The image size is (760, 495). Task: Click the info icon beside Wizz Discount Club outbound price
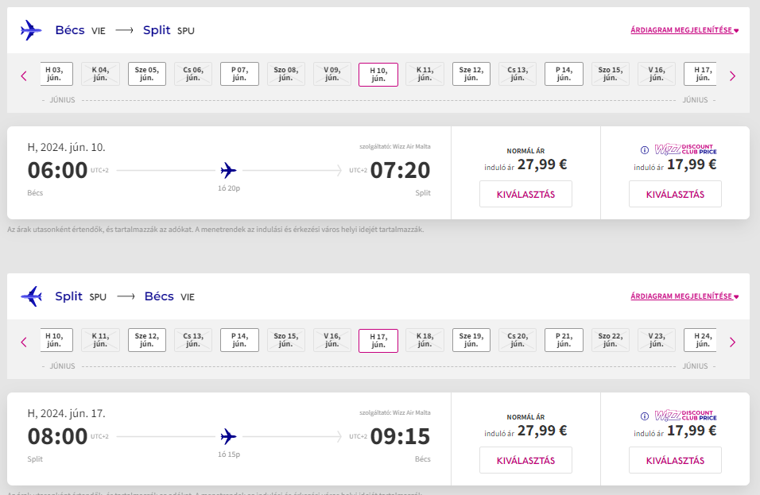pos(645,149)
